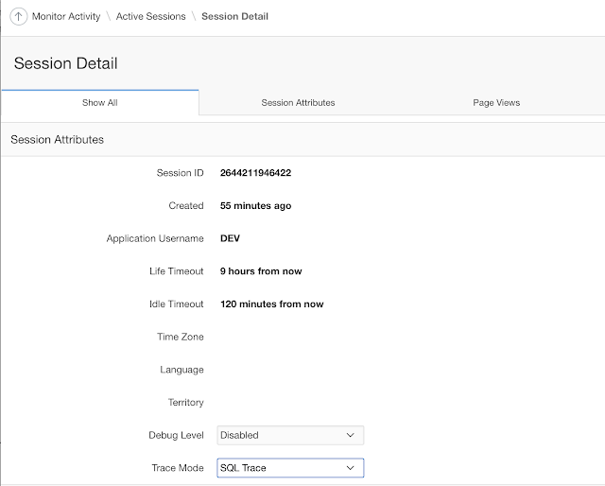605x486 pixels.
Task: Click the Session Detail breadcrumb entry
Action: coord(234,17)
